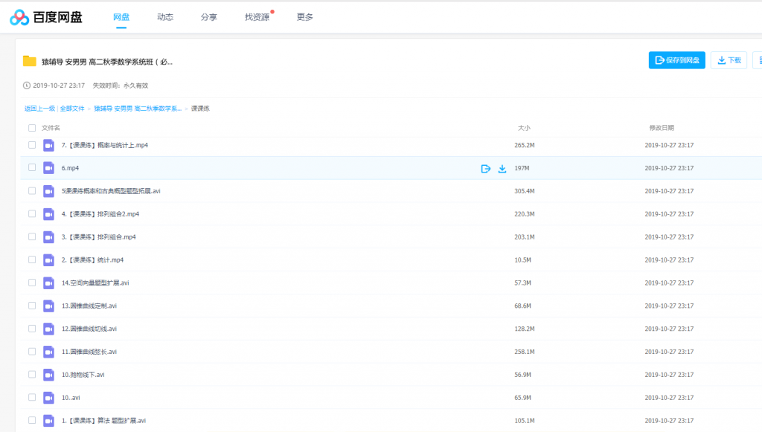Click the video icon for 10.抛物线下.avi
Viewport: 762px width, 432px height.
click(x=49, y=375)
